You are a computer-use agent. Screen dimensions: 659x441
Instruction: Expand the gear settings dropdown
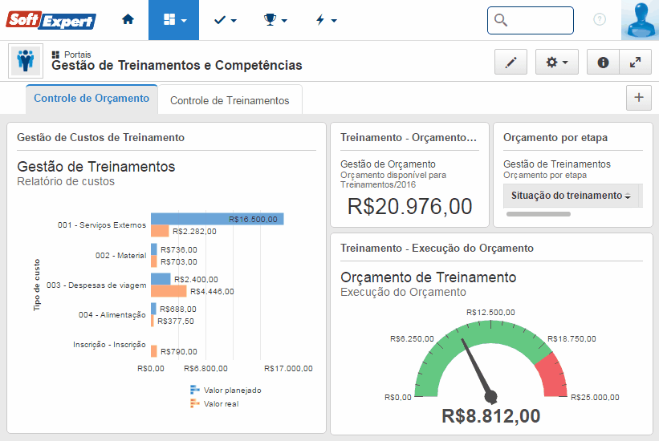[x=556, y=62]
